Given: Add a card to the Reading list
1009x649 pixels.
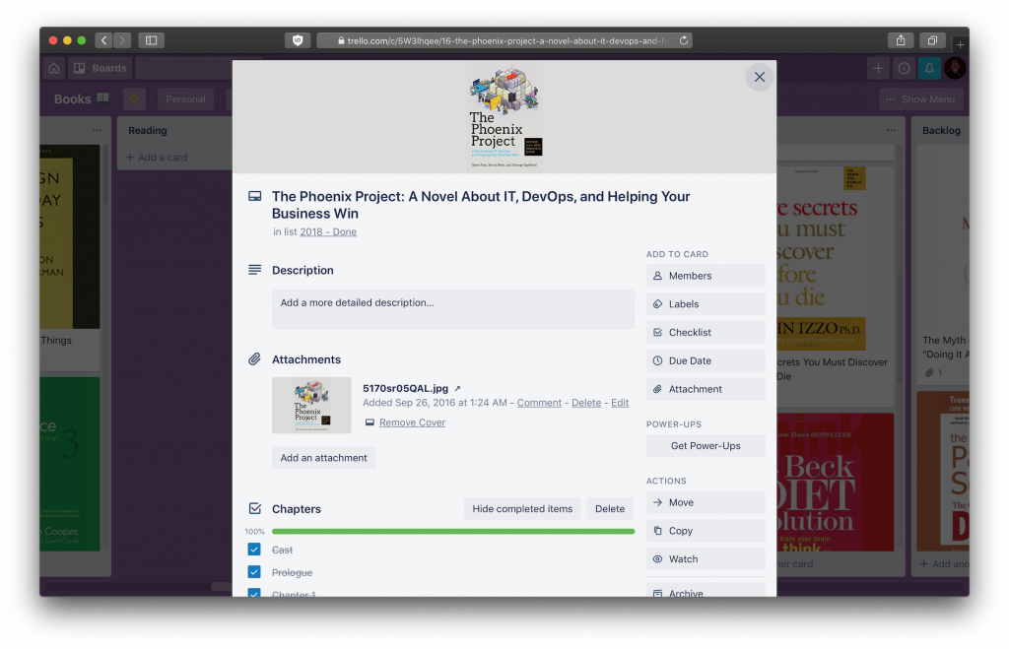Looking at the screenshot, I should tap(157, 157).
